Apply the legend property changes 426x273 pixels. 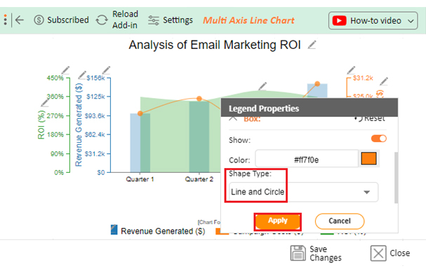[278, 221]
